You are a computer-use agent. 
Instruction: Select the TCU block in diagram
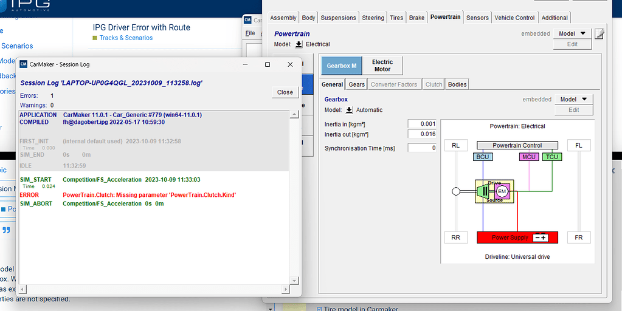click(x=551, y=157)
